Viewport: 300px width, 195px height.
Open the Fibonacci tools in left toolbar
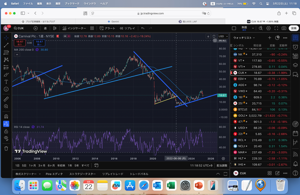click(6, 52)
